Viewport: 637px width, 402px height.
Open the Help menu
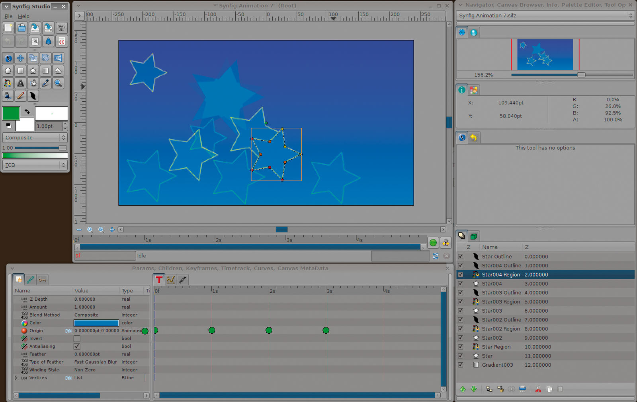[x=23, y=16]
